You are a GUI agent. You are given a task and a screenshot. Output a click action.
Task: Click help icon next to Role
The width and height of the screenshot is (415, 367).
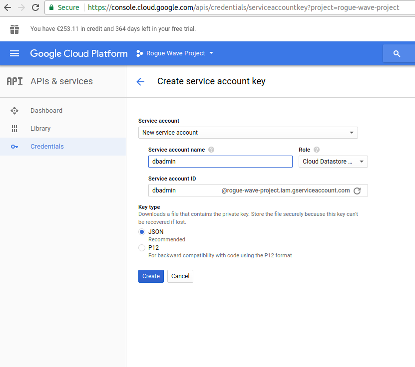point(317,150)
